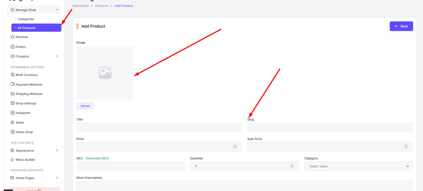
Task: Collapse the Manage Shop menu
Action: pos(57,10)
